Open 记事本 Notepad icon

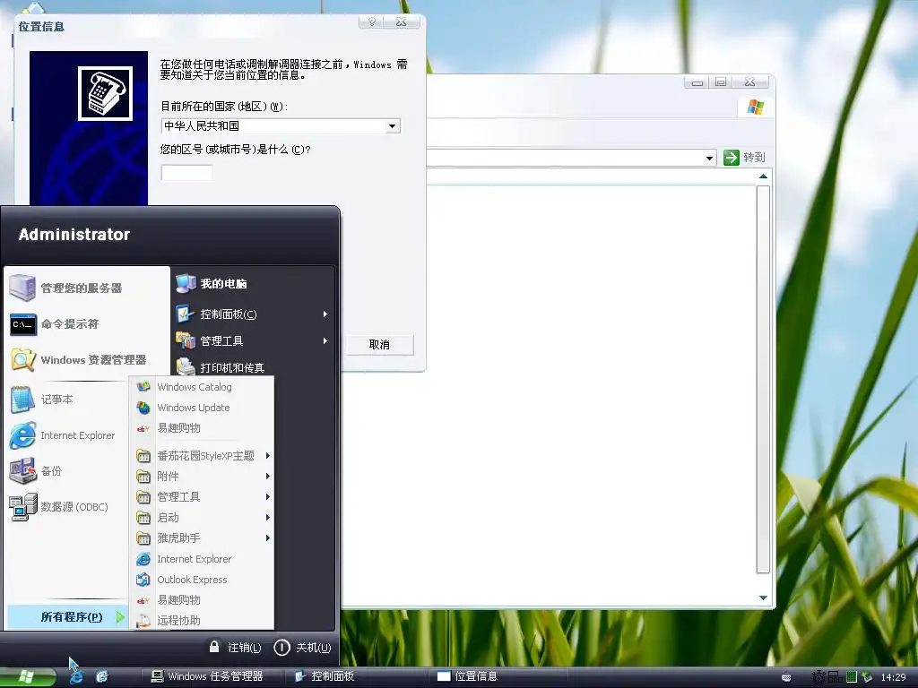click(x=22, y=400)
